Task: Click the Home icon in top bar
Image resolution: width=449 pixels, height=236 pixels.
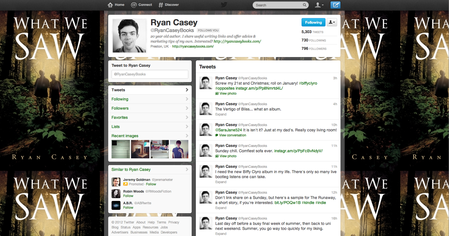Action: click(x=110, y=5)
